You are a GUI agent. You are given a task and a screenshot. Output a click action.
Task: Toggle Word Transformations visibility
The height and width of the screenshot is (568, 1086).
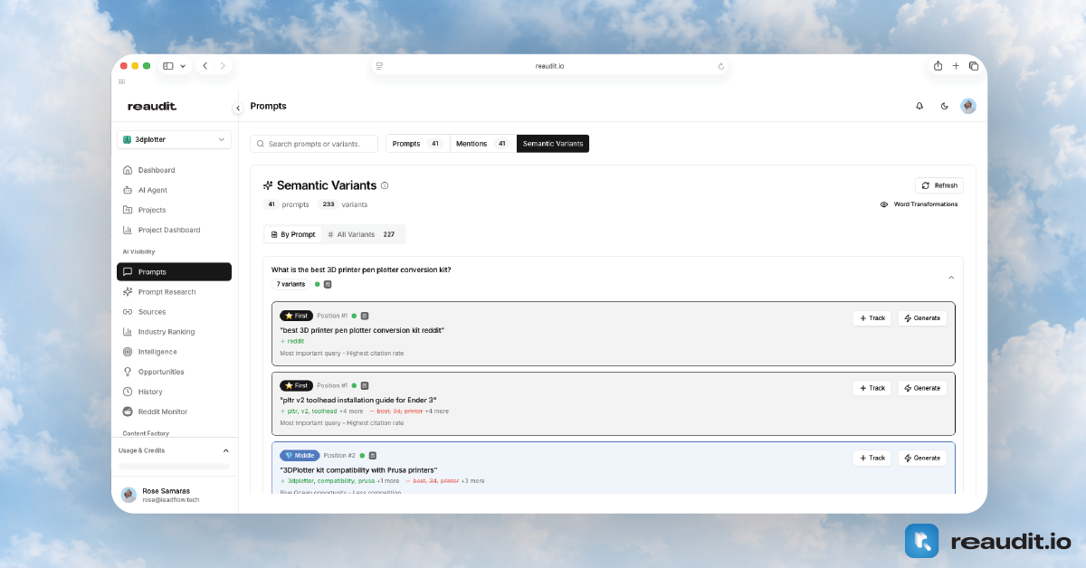919,204
